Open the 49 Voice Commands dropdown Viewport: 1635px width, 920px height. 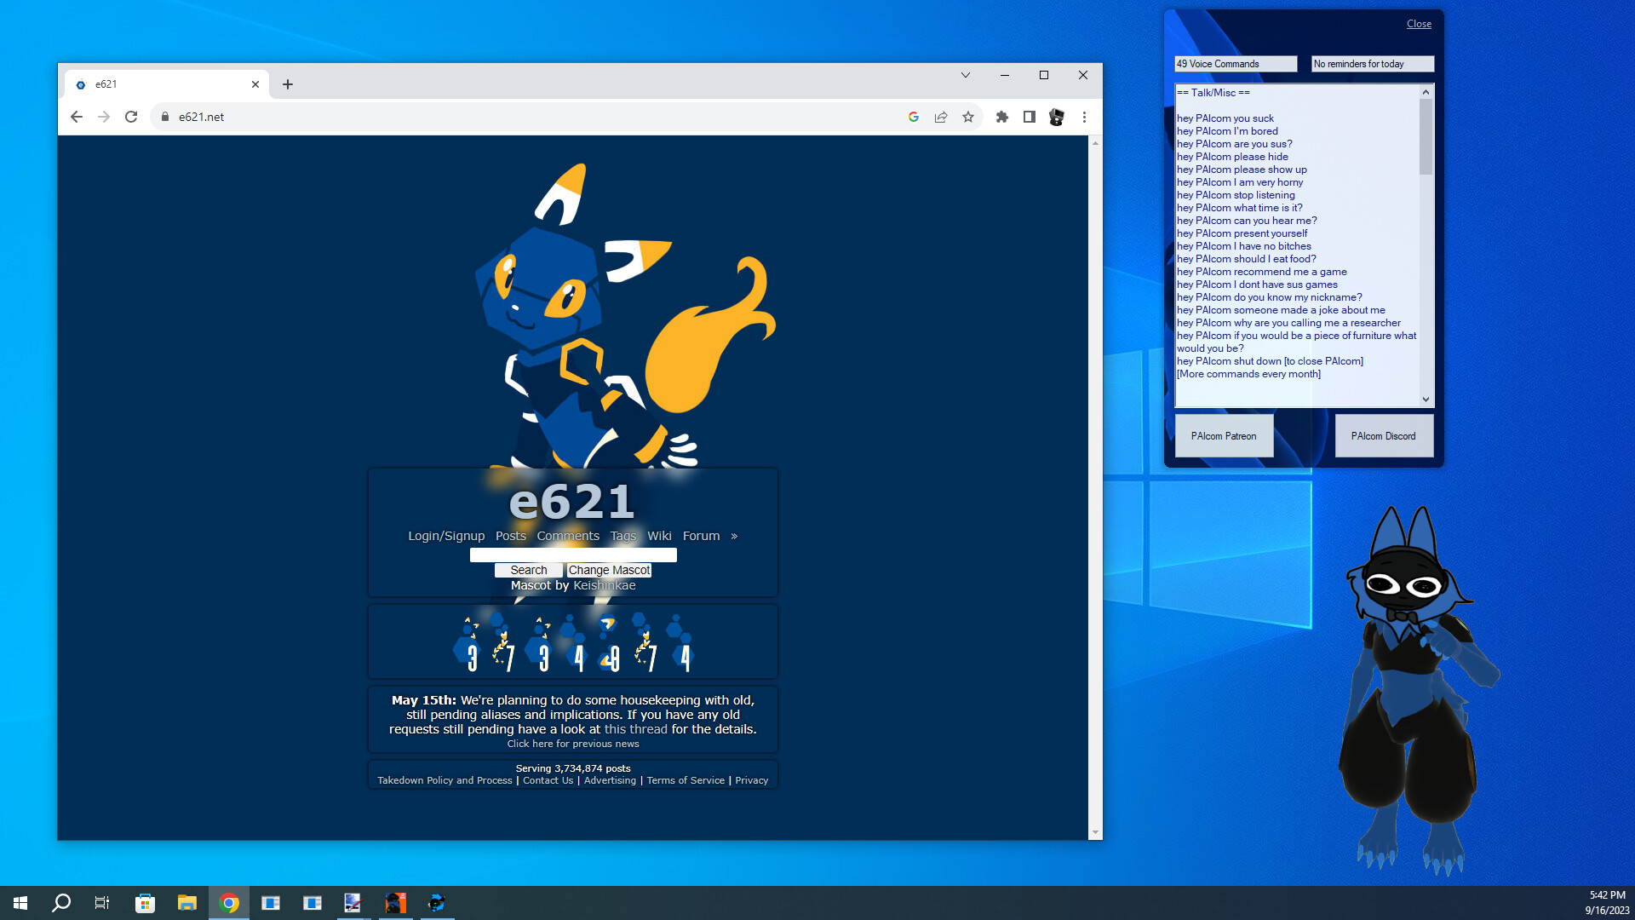click(1236, 63)
